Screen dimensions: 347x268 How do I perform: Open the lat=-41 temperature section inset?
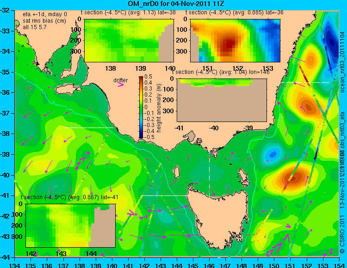tap(71, 225)
